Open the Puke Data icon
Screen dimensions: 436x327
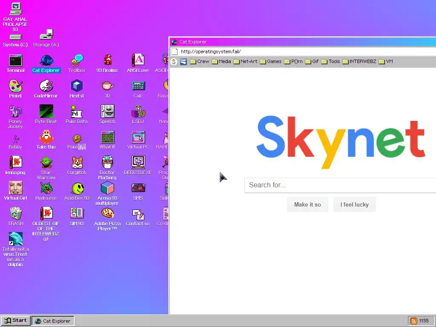(77, 115)
